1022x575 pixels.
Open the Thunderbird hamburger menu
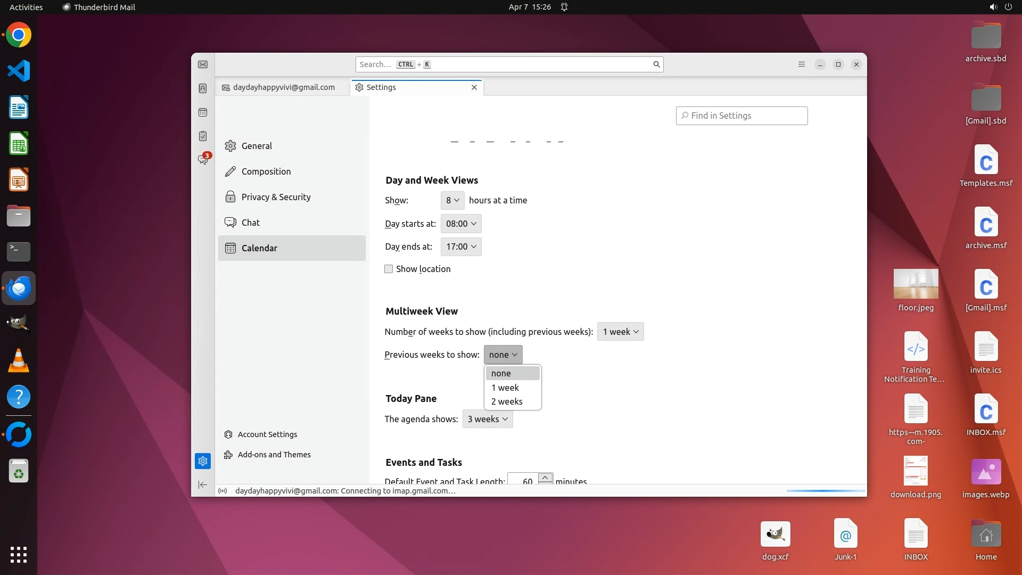(801, 64)
